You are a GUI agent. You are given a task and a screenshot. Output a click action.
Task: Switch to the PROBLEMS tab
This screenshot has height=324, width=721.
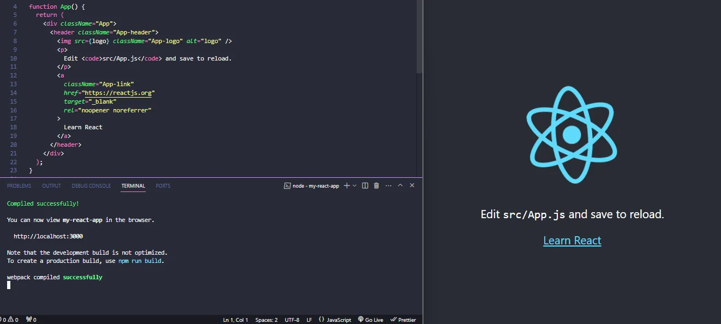(19, 186)
